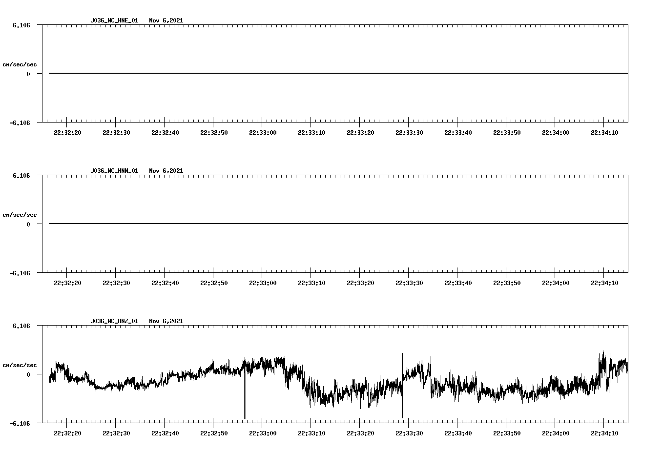The image size is (663, 451).
Task: Click 22:33:40 time label under HNZ plot
Action: click(458, 433)
